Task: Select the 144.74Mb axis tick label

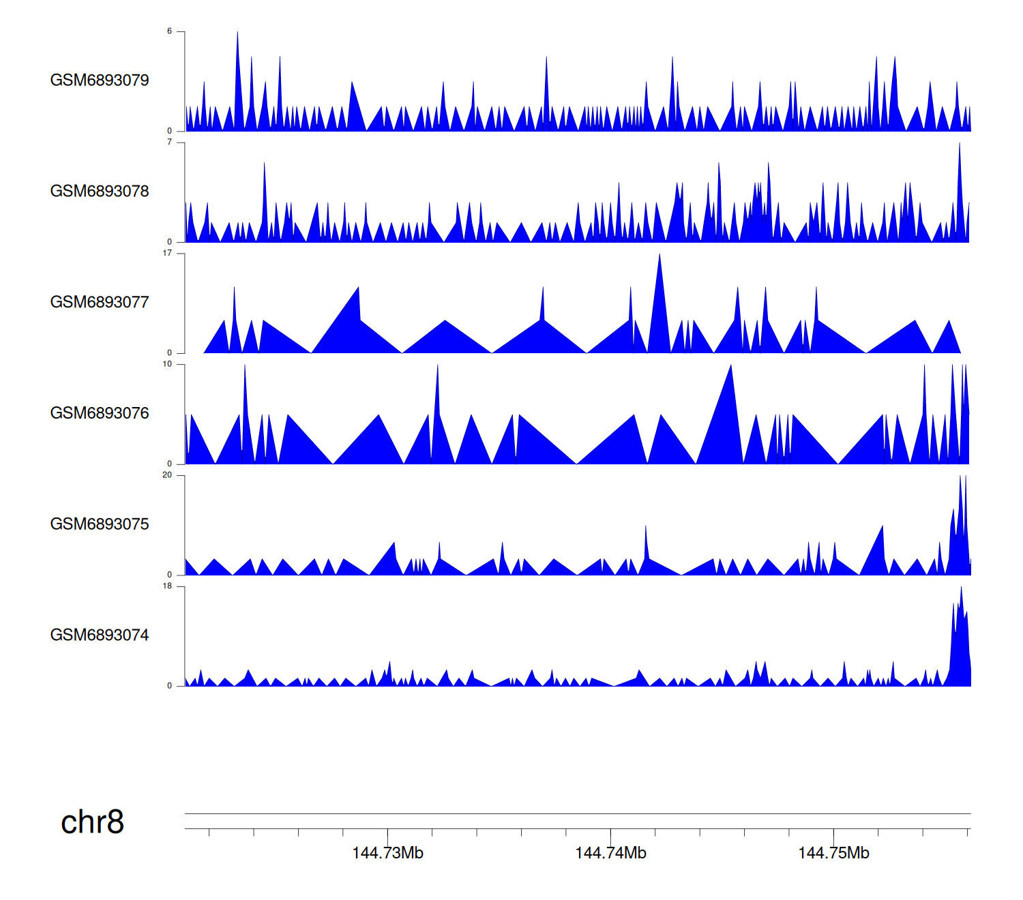Action: click(x=610, y=854)
